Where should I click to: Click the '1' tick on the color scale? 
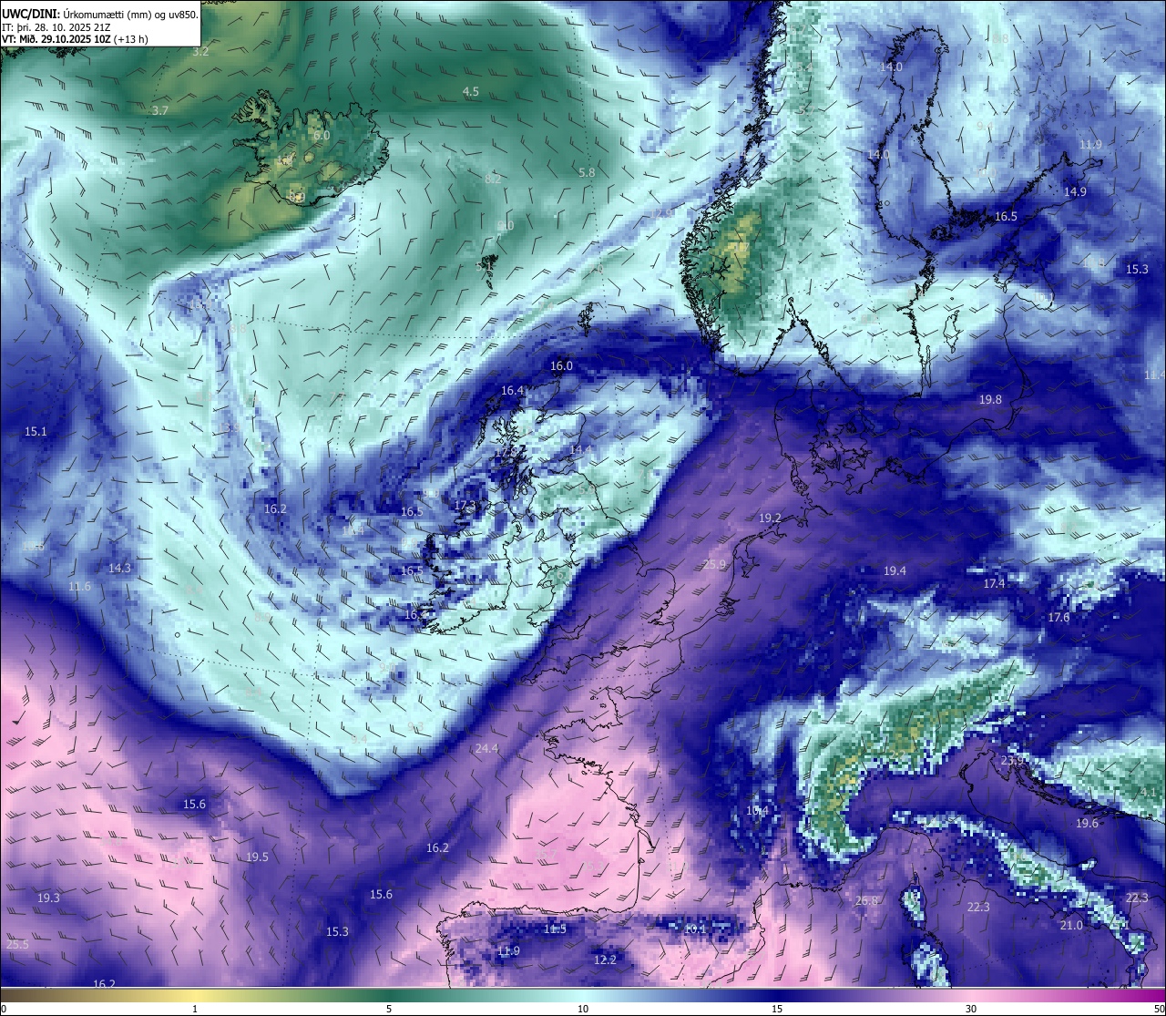[x=195, y=1008]
